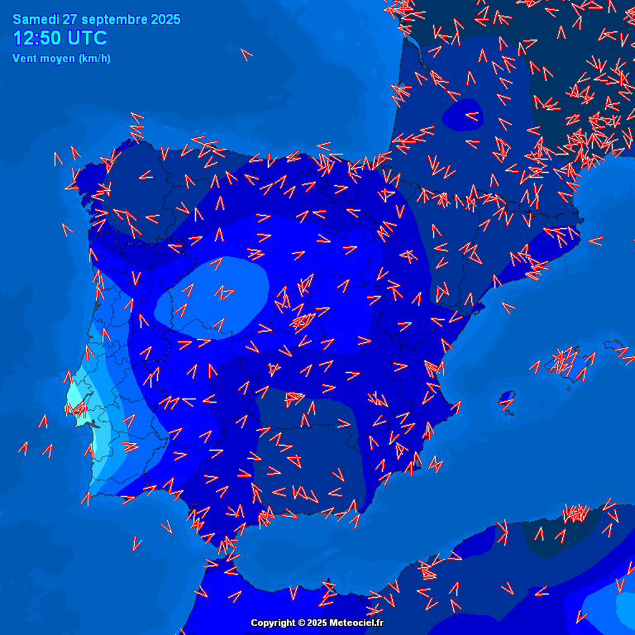Select the wind arrow on Ibiza island
This screenshot has width=635, height=635.
tap(507, 403)
